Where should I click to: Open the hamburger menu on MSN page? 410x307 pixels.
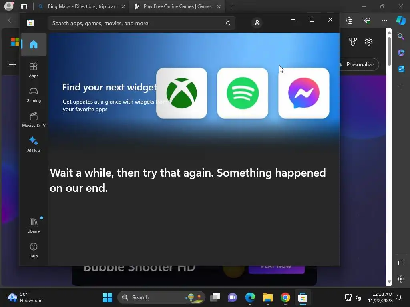coord(12,64)
